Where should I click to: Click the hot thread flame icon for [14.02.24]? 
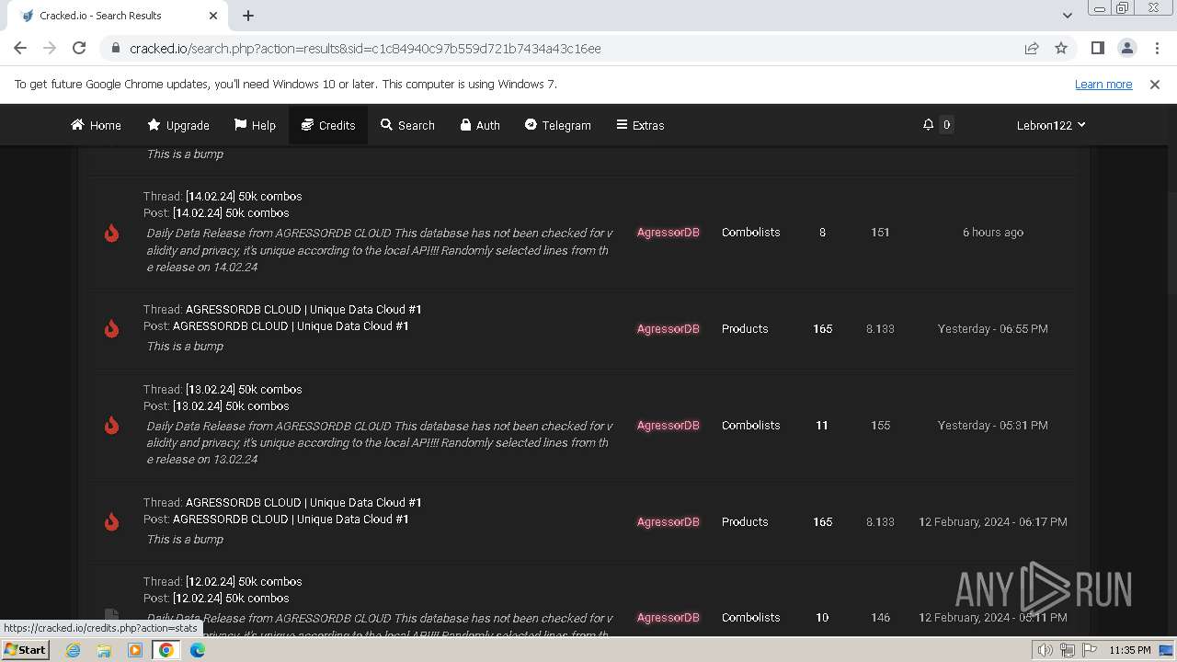[111, 233]
